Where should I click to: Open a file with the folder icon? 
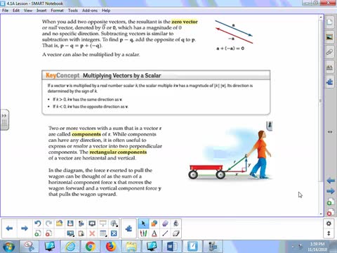coord(60,223)
